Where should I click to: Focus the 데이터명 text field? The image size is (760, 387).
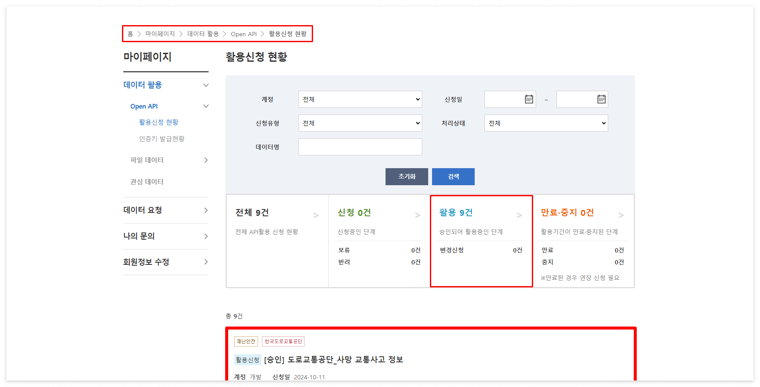pyautogui.click(x=360, y=147)
